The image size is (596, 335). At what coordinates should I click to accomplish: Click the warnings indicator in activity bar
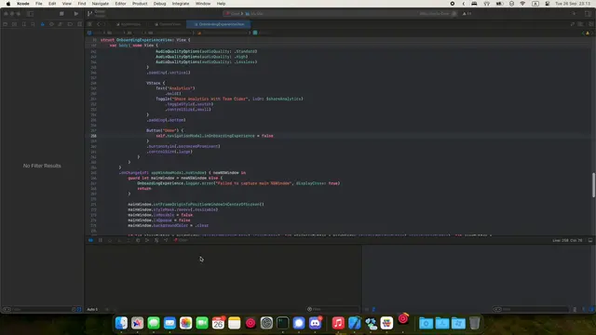click(467, 14)
